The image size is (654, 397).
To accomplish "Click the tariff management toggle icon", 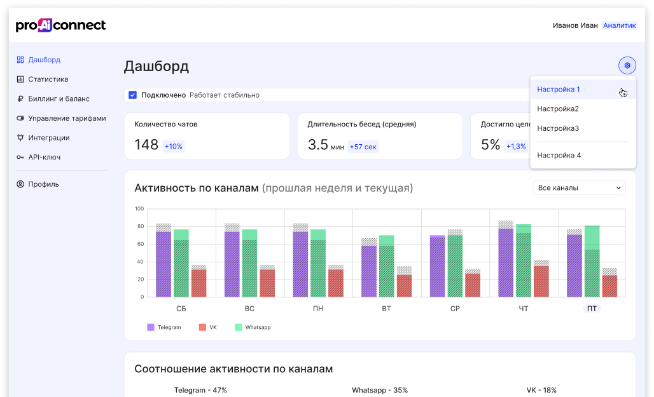I will [x=20, y=118].
